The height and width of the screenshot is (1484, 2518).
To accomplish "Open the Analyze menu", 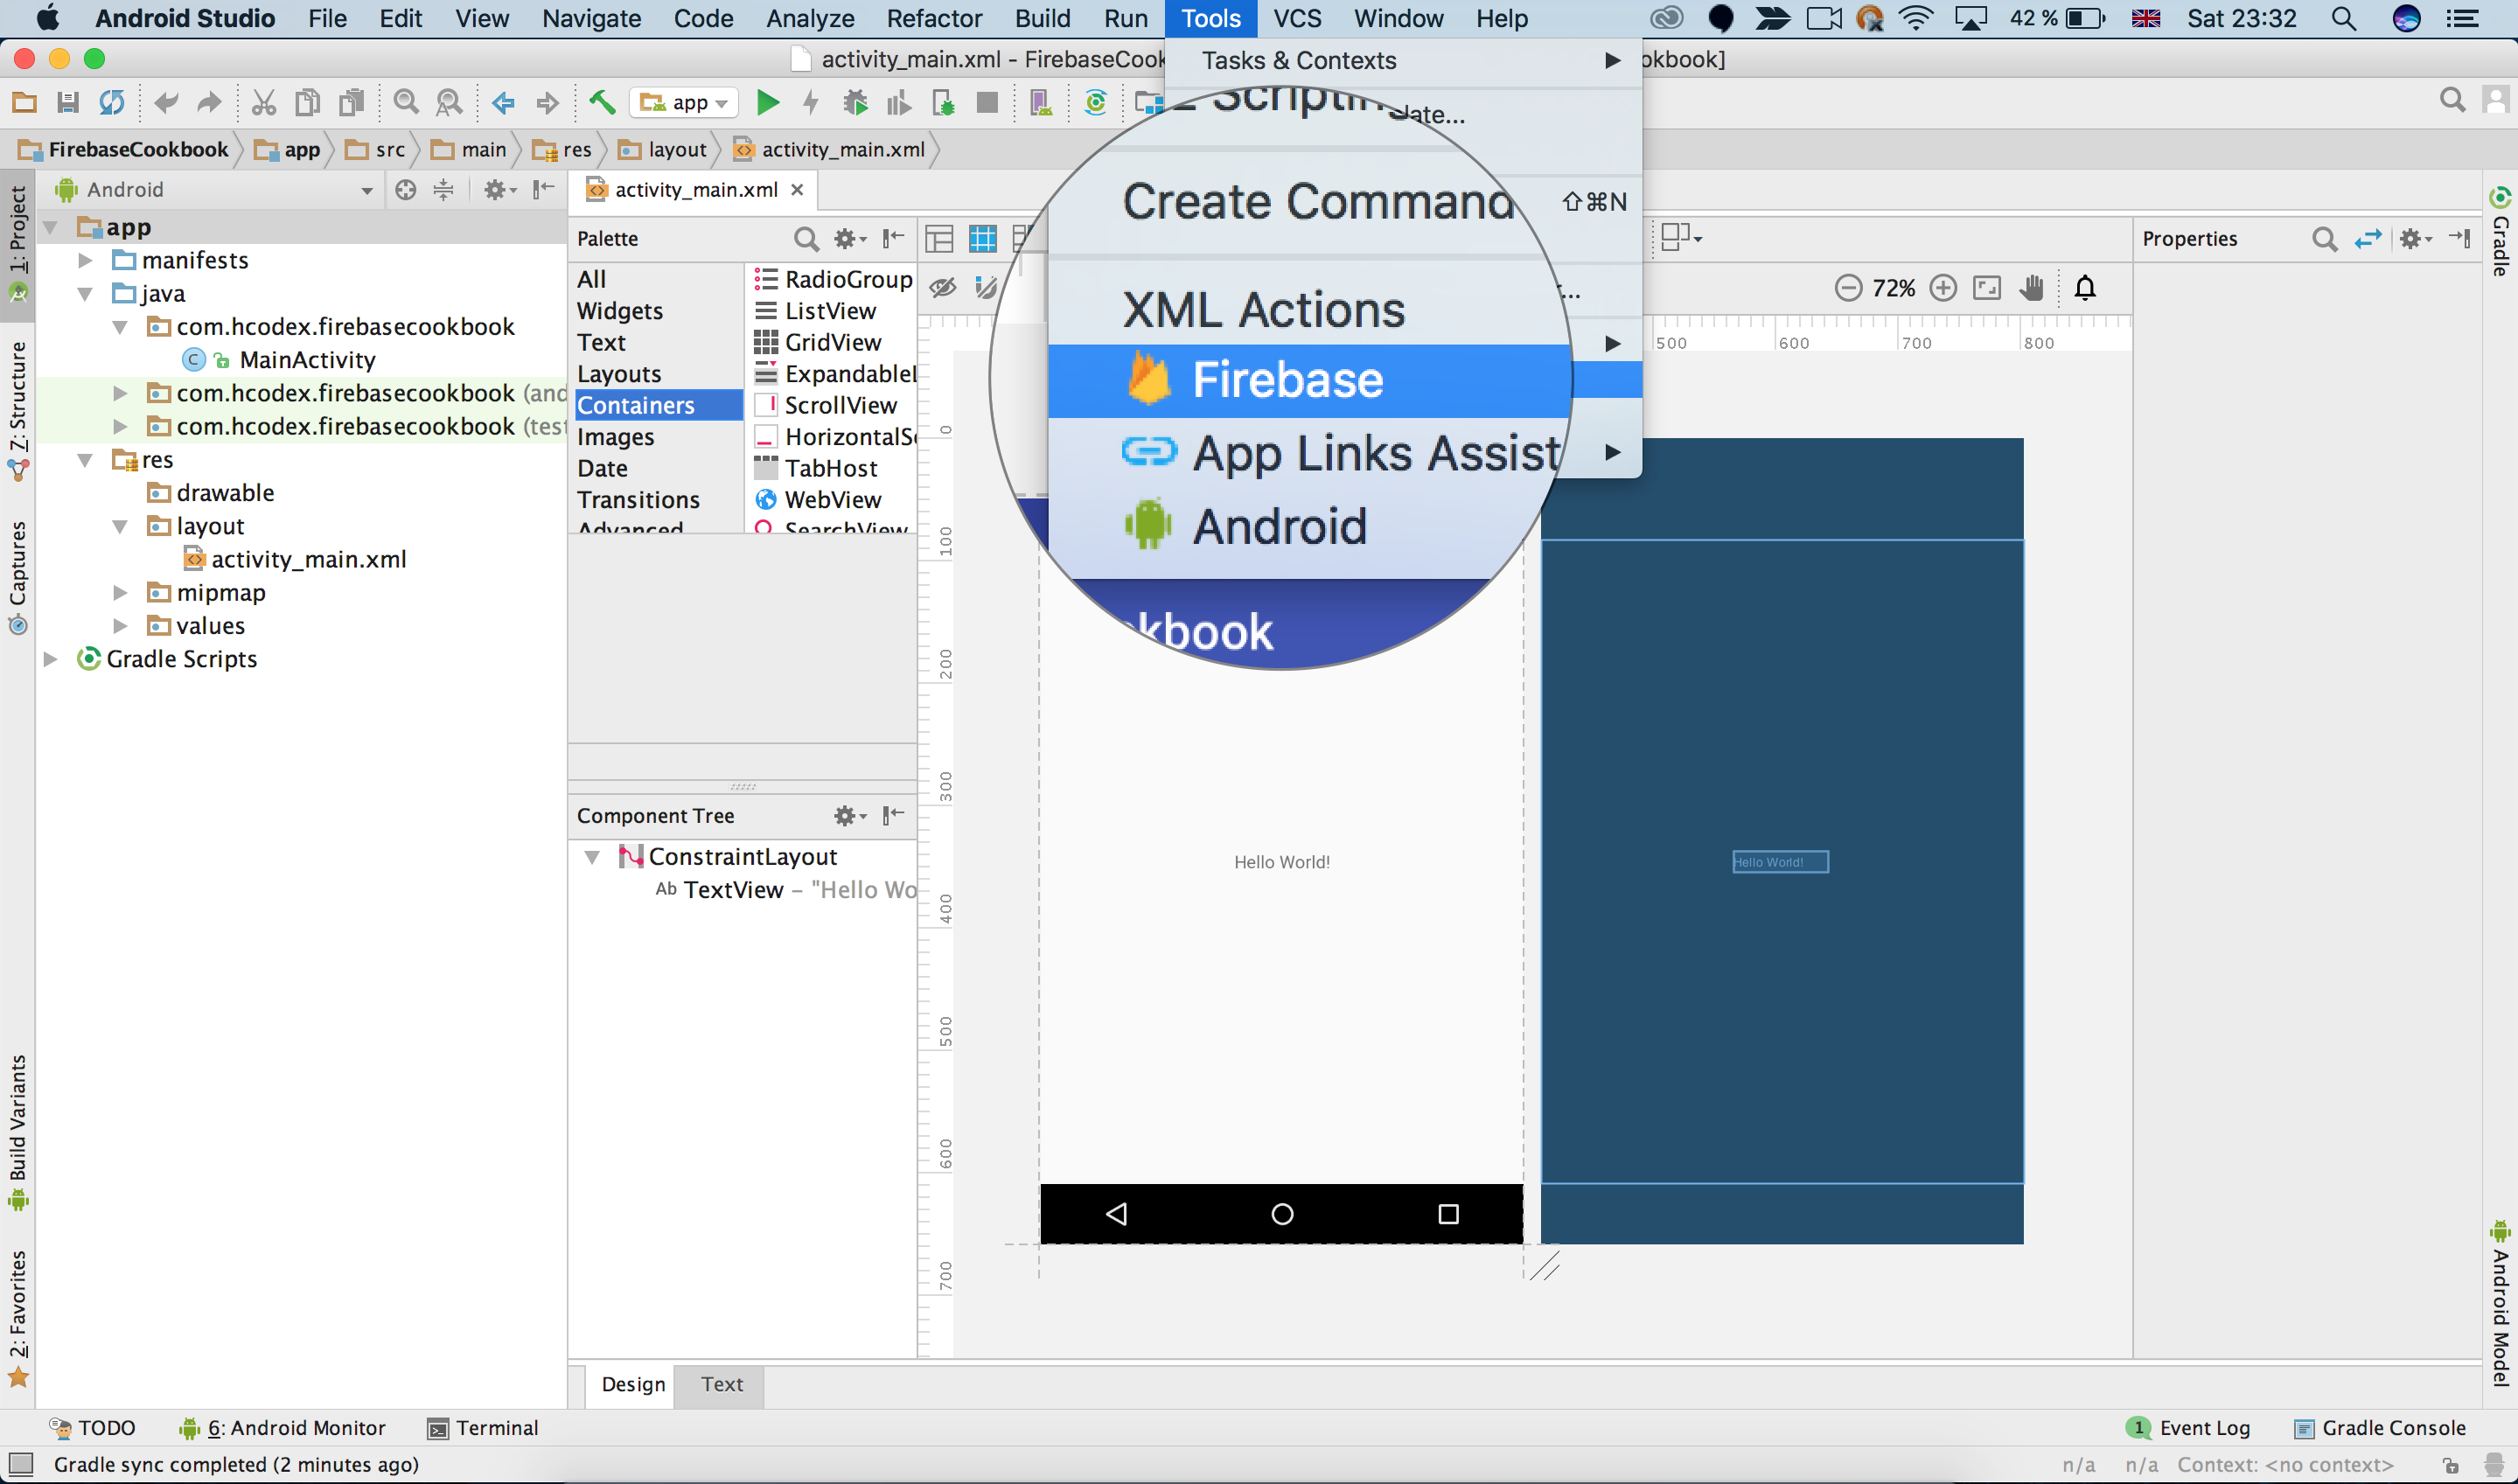I will pos(810,18).
